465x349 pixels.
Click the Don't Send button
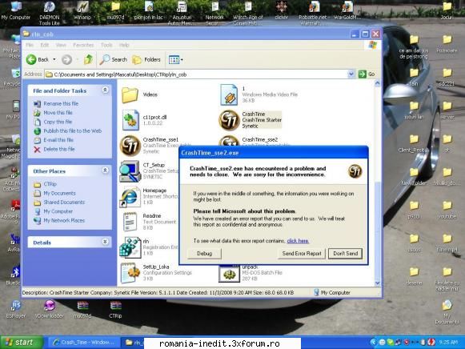pyautogui.click(x=345, y=254)
